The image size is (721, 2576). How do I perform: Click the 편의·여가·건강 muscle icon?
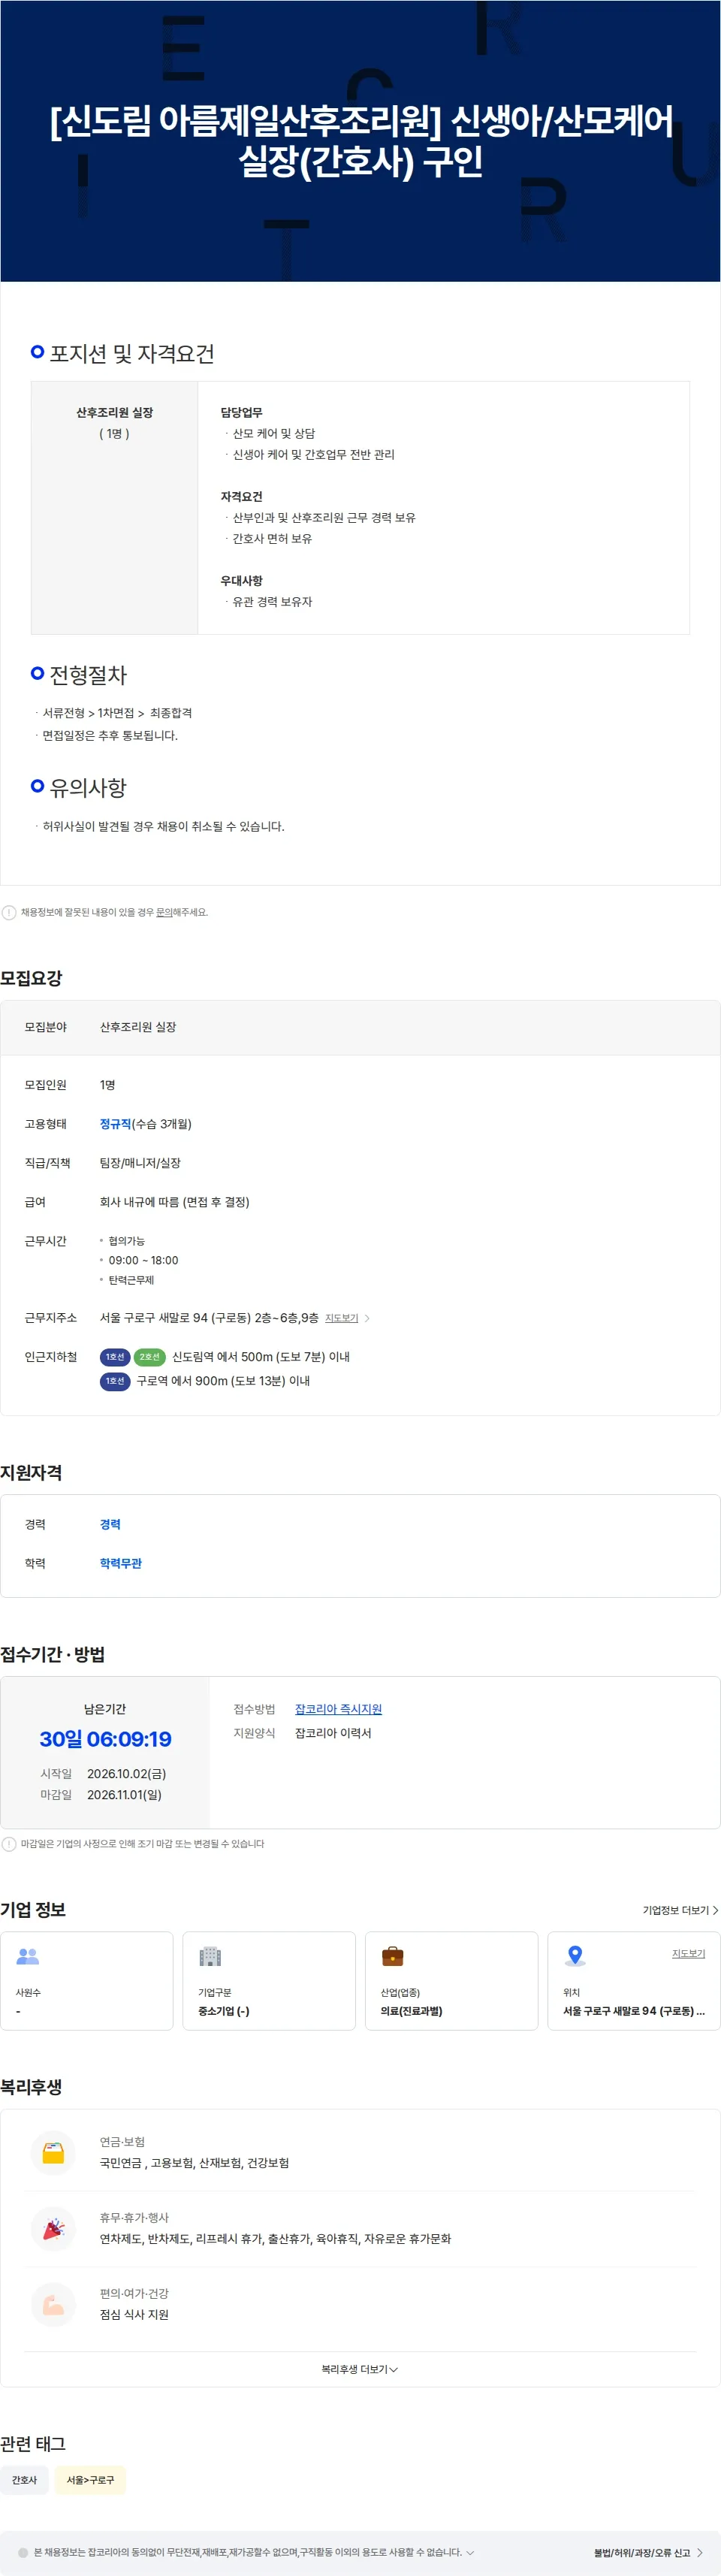click(54, 2304)
